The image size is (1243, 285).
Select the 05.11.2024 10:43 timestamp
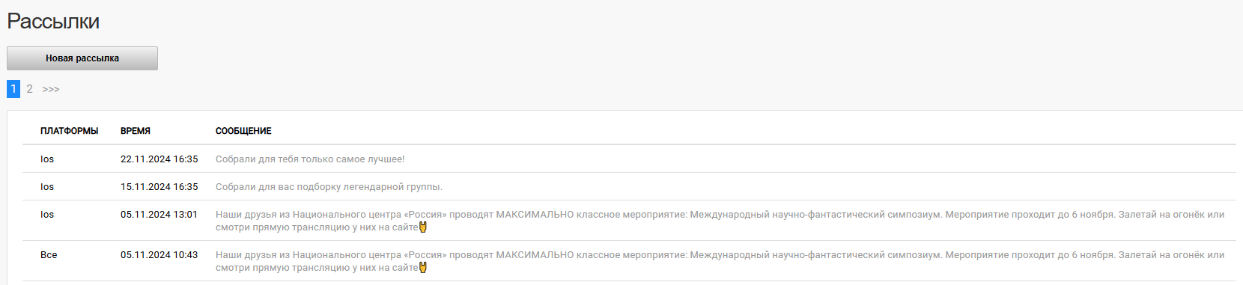point(159,255)
